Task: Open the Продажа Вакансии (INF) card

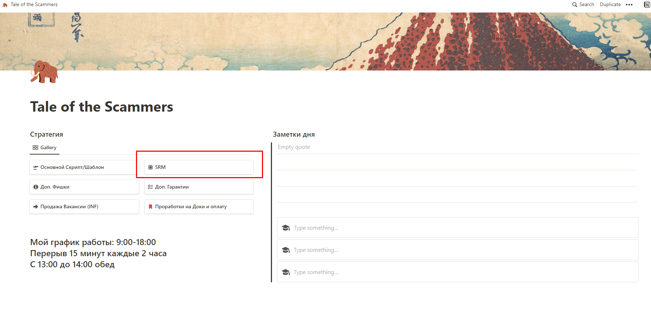Action: click(84, 206)
